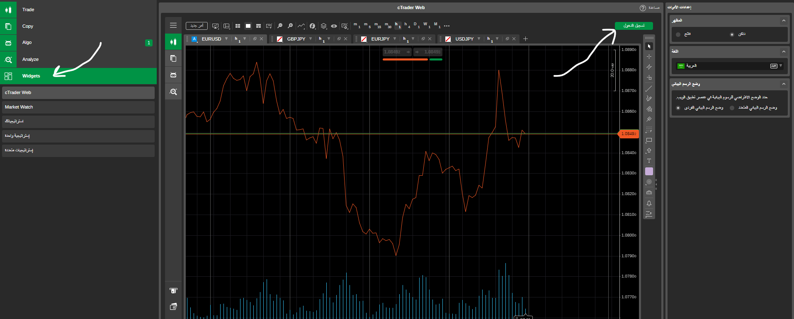The height and width of the screenshot is (319, 794).
Task: Switch to the GBPJPY chart tab
Action: [x=296, y=39]
